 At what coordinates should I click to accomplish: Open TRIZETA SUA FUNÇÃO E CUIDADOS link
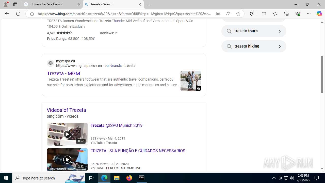pyautogui.click(x=138, y=151)
